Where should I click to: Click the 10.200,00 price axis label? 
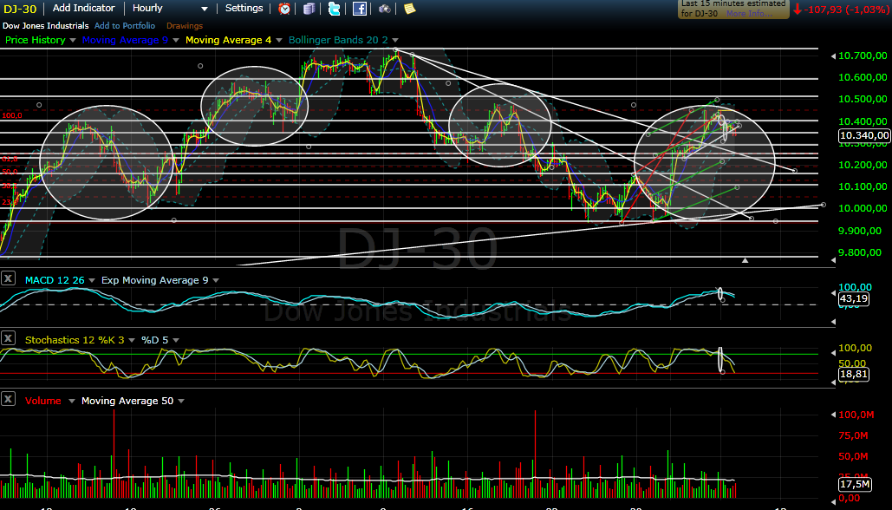[863, 165]
